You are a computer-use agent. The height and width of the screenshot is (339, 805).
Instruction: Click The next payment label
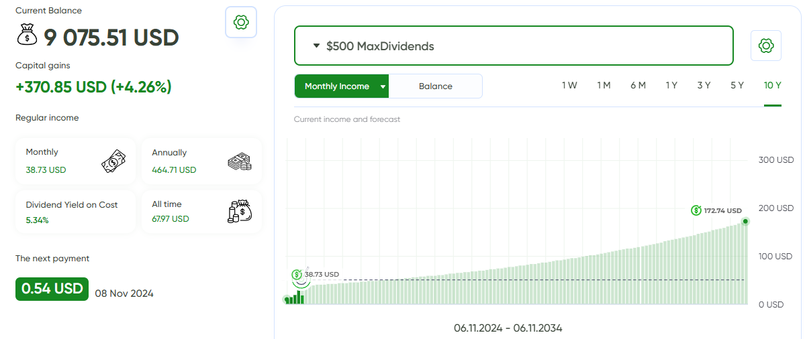[52, 259]
